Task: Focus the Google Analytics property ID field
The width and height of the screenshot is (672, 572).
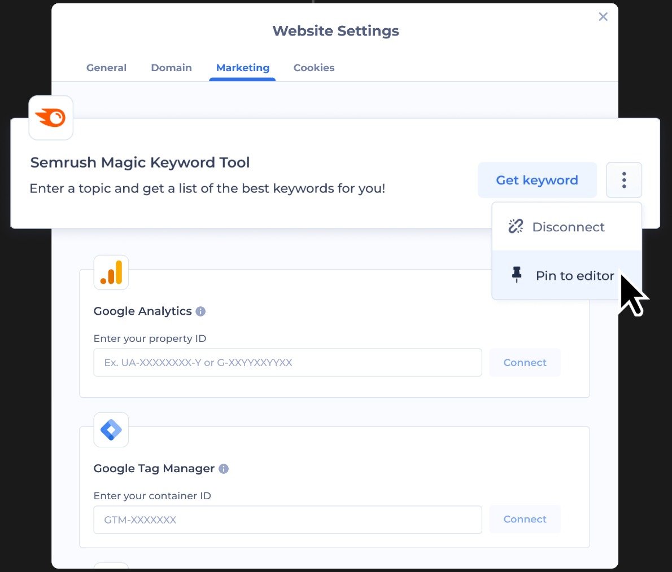Action: [x=287, y=363]
